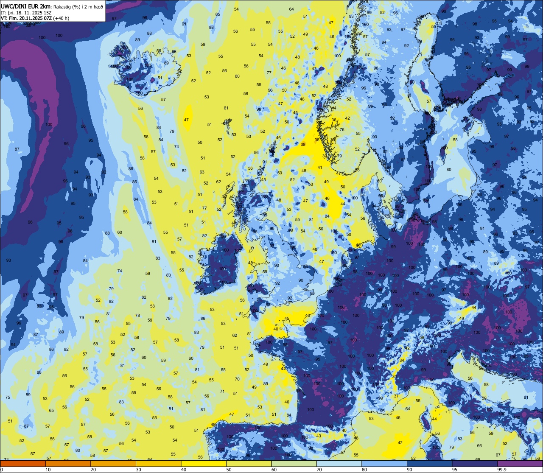The height and width of the screenshot is (473, 543).
Task: Click the 95–99.9% navy legend swatch
Action: click(475, 463)
